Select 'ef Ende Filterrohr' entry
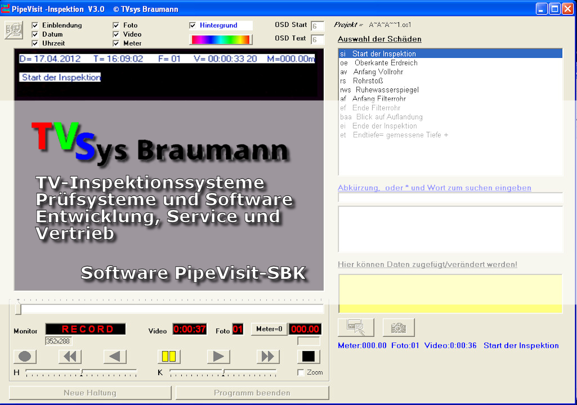The height and width of the screenshot is (405, 577). click(x=451, y=108)
